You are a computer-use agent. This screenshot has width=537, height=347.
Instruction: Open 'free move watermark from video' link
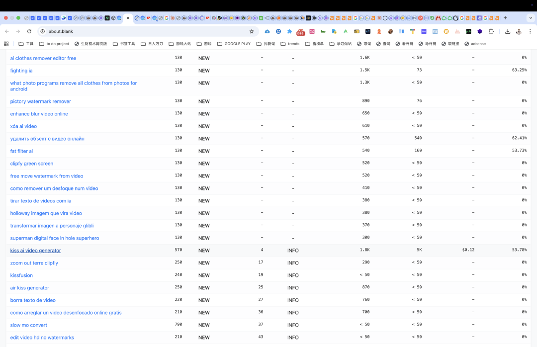[x=47, y=175]
